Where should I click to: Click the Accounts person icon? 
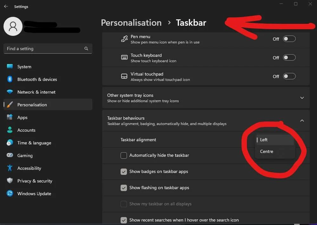tap(10, 130)
